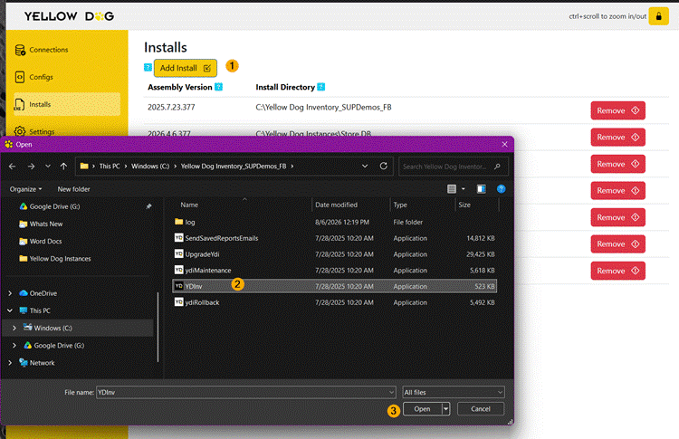Open the All files type dropdown
679x439 pixels.
coord(453,392)
